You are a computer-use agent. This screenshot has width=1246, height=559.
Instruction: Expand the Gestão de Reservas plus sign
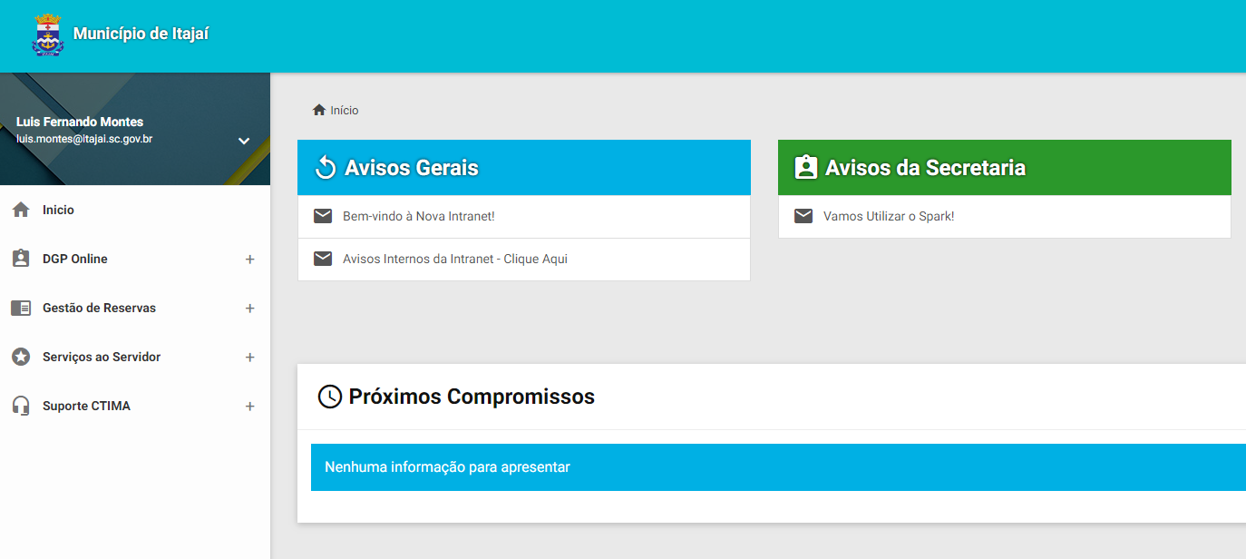[249, 309]
